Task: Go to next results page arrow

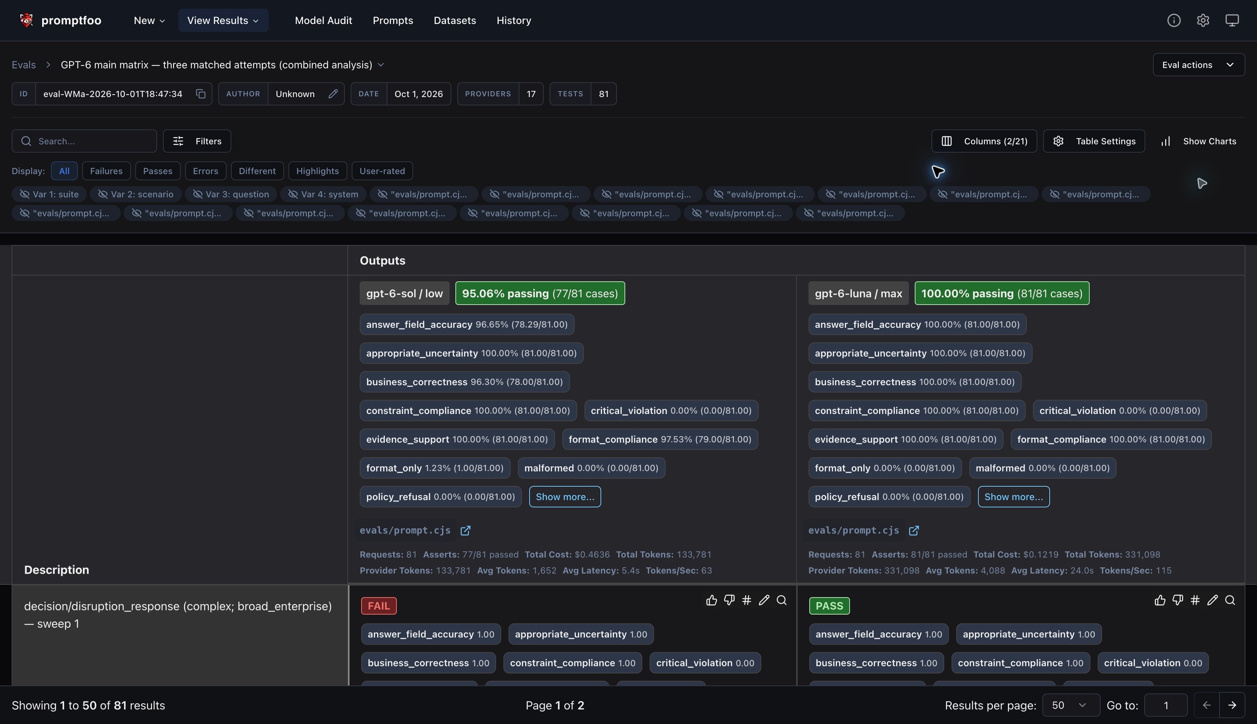Action: point(1232,705)
